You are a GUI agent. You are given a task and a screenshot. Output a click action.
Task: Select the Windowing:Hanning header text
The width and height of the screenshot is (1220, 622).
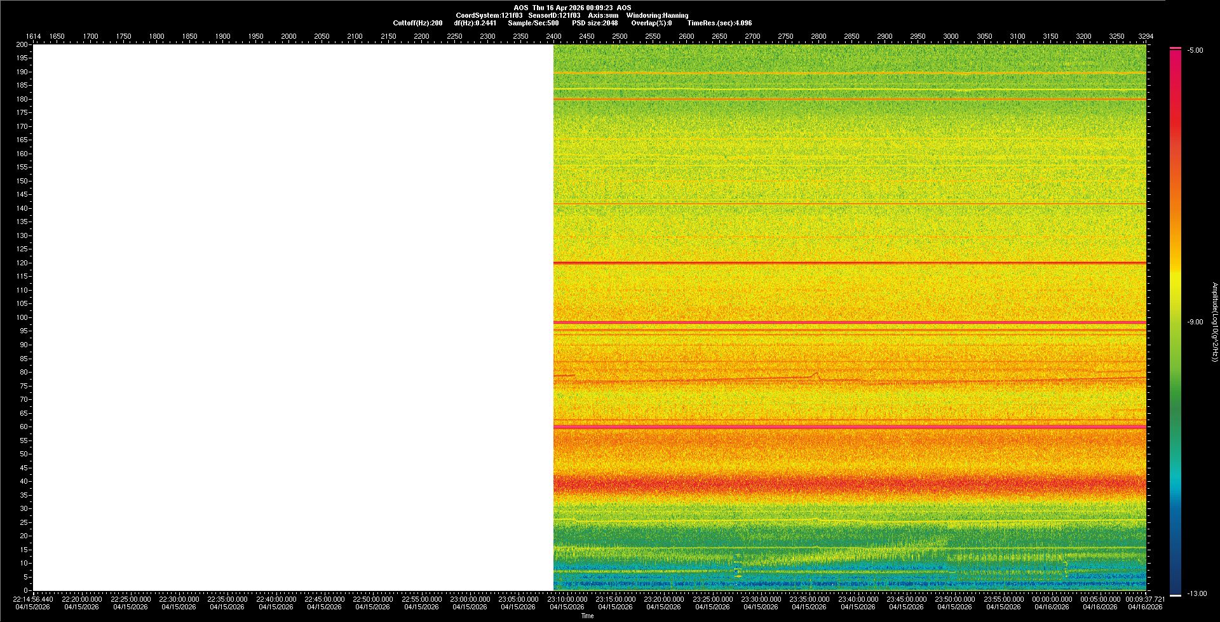point(657,15)
